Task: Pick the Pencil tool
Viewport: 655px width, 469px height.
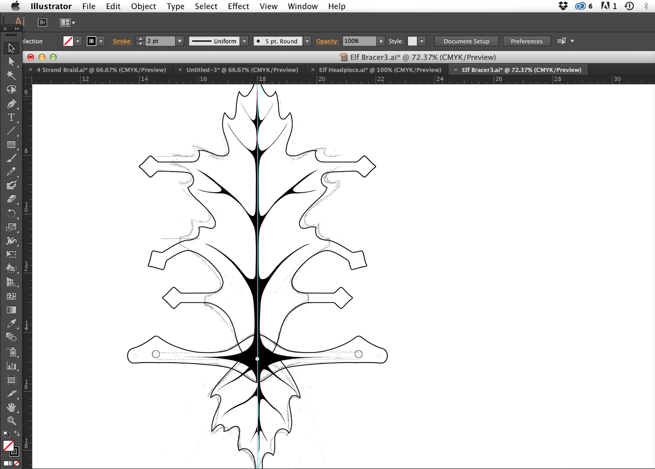Action: (x=11, y=172)
